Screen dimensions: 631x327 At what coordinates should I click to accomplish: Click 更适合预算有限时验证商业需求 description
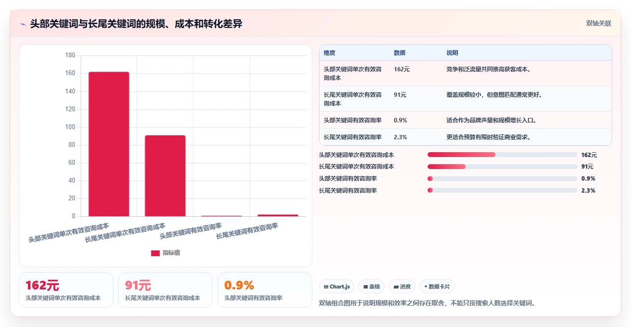[x=488, y=137]
